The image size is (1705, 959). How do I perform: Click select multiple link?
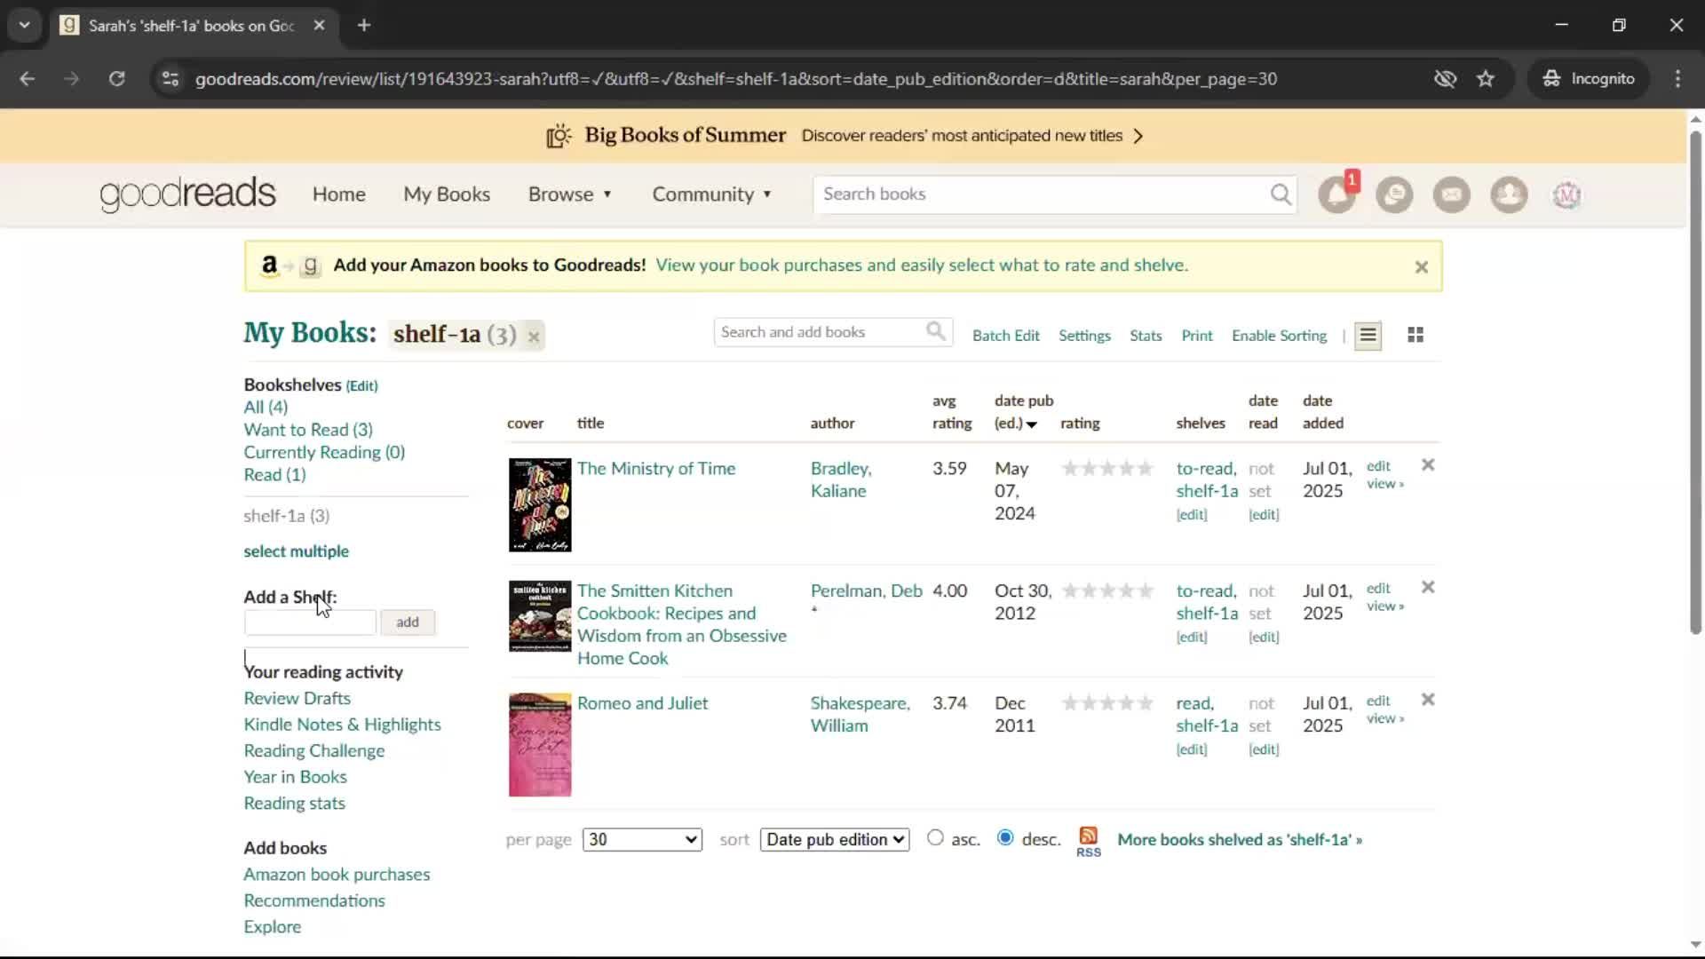[296, 551]
